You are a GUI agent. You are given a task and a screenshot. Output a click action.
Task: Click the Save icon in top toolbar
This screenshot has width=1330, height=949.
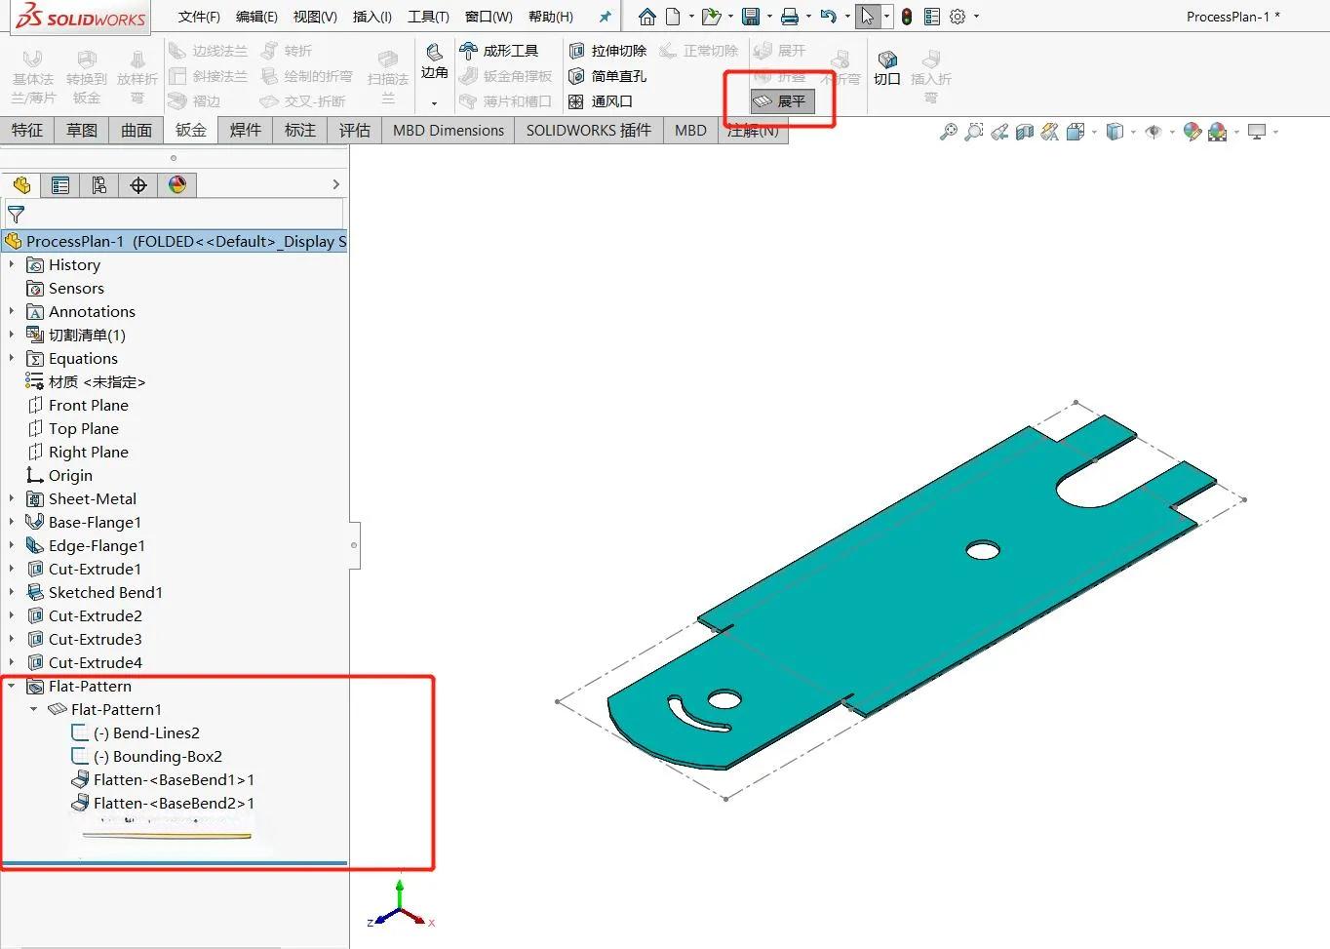coord(750,17)
